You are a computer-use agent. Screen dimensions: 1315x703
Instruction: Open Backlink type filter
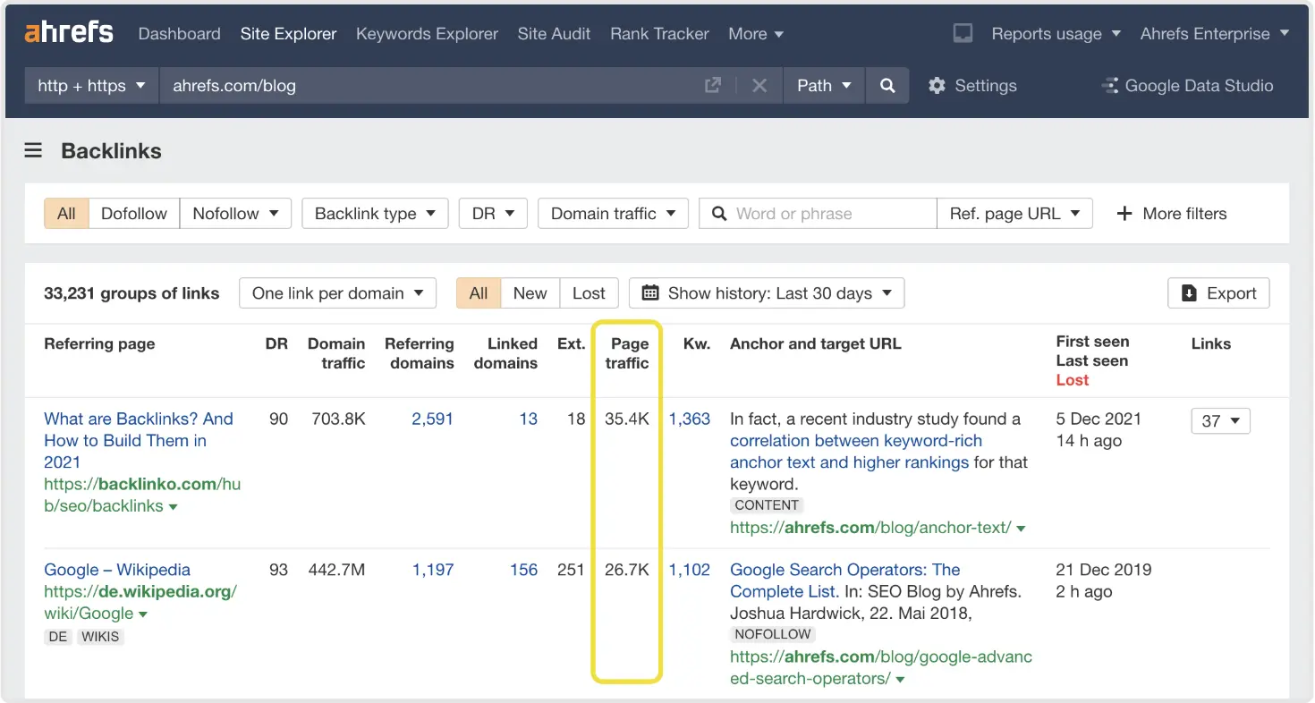point(375,214)
